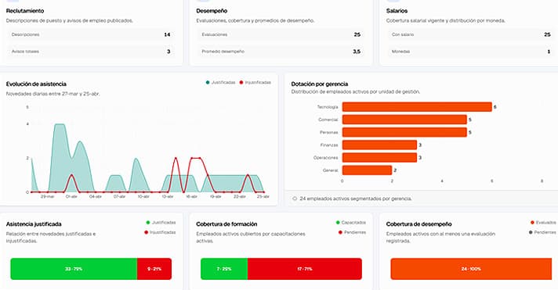Click the orange 24 - 100% bar
Viewport: 558px width, 290px height.
coord(471,269)
